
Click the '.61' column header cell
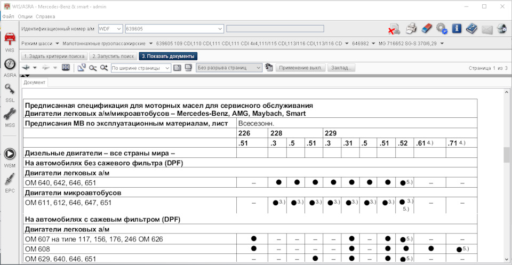click(430, 142)
